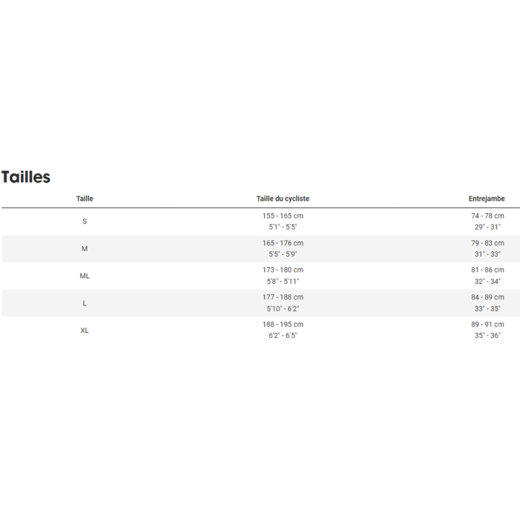Select the 79 - 83 cm inseam value
Image resolution: width=520 pixels, height=520 pixels.
coord(486,243)
